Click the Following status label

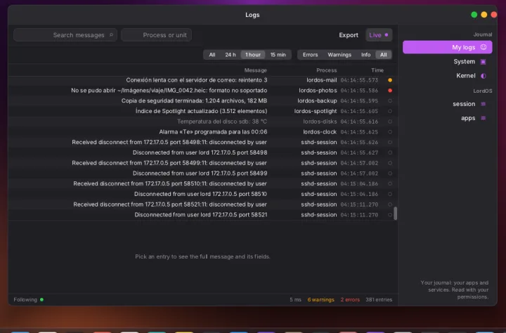click(x=25, y=299)
